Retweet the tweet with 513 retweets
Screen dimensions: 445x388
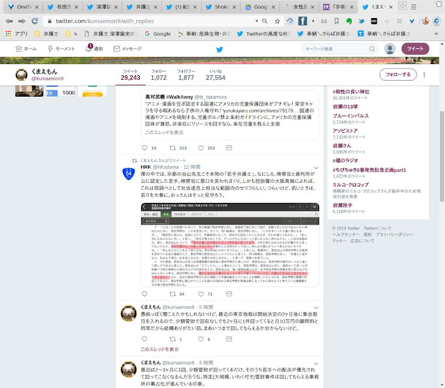(x=172, y=148)
